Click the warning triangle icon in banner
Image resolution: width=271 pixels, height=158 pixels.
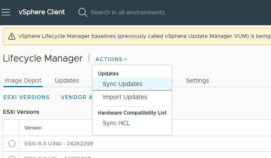tap(12, 36)
